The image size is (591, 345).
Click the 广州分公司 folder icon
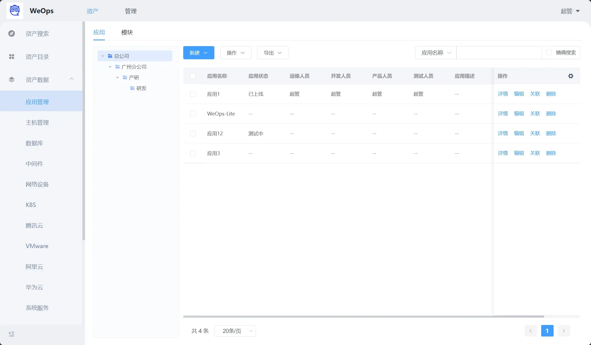[117, 67]
